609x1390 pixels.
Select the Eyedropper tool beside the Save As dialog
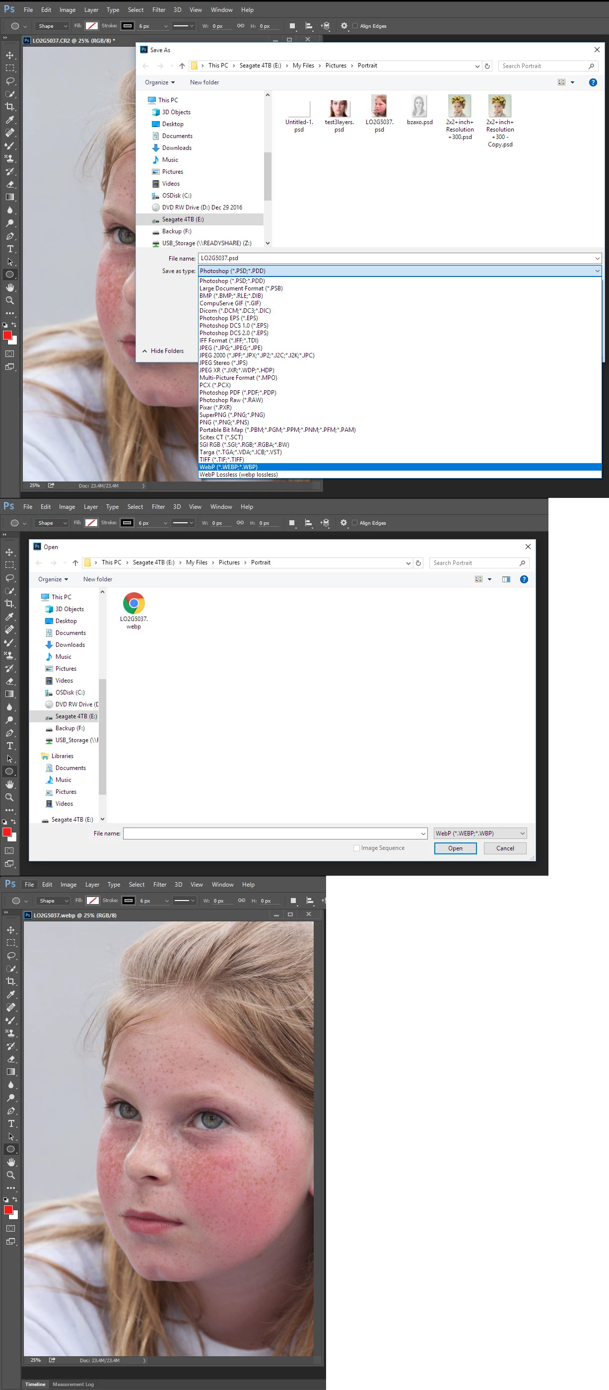[10, 120]
